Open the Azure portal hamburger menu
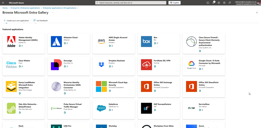Viewport: 261px width, 128px height. click(x=3, y=3)
